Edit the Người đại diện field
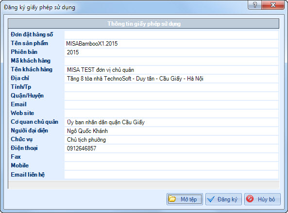The width and height of the screenshot is (288, 213). point(171,131)
